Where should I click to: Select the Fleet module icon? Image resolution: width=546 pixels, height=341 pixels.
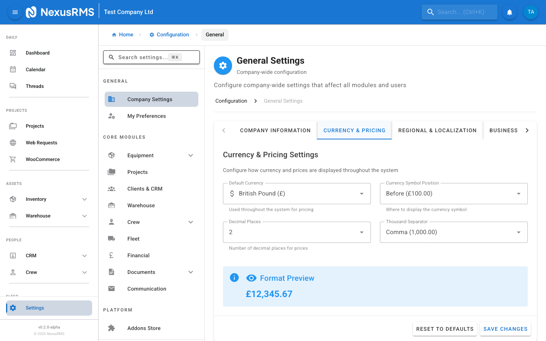click(111, 238)
